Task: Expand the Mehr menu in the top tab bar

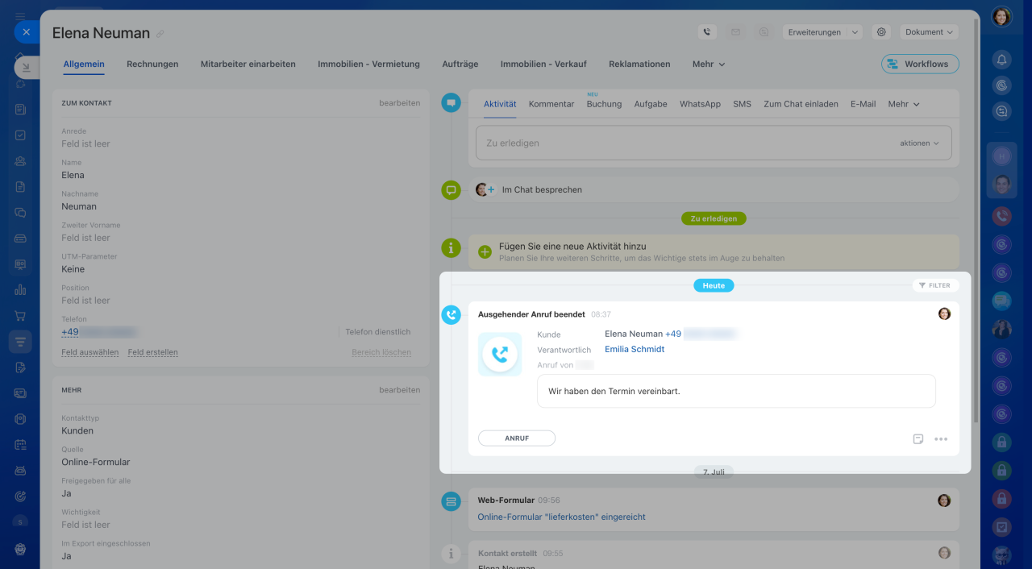Action: (709, 64)
